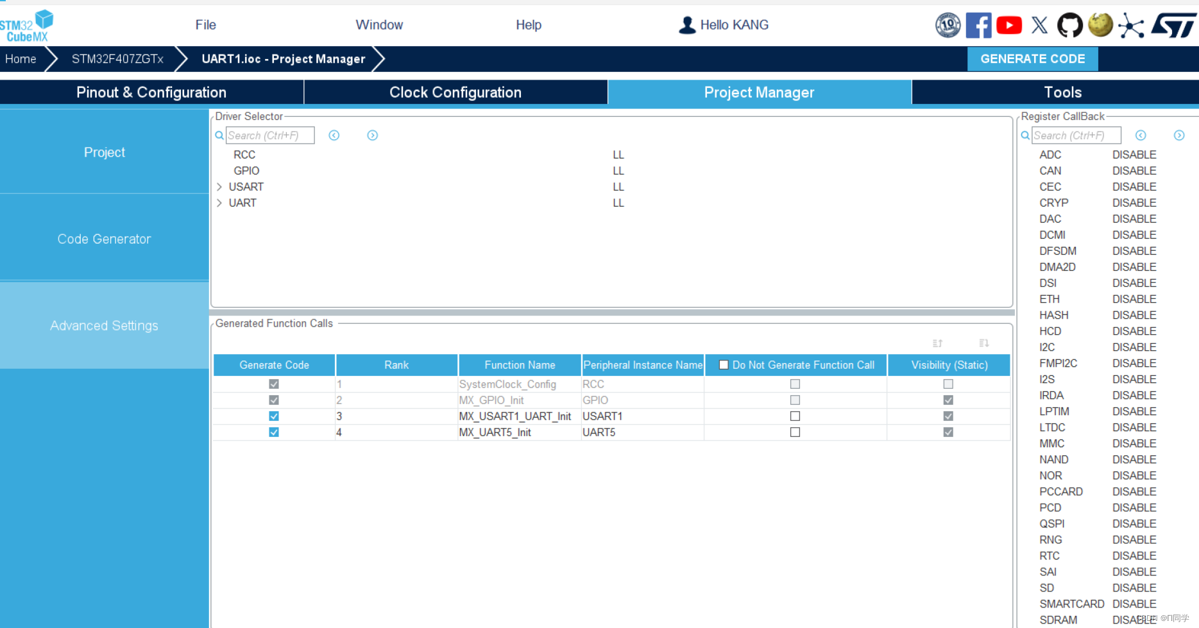The height and width of the screenshot is (628, 1199).
Task: Open the Facebook icon link
Action: (x=978, y=25)
